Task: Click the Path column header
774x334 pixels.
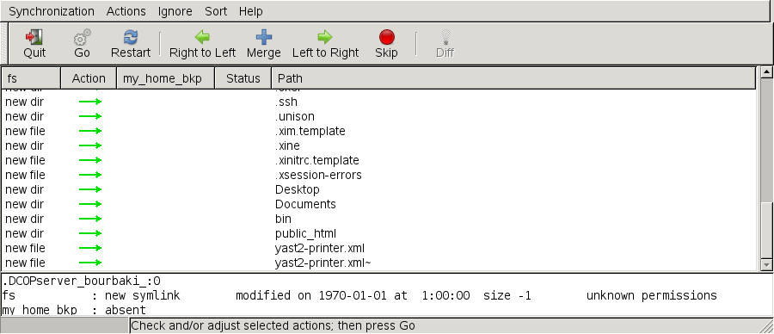Action: (x=513, y=78)
